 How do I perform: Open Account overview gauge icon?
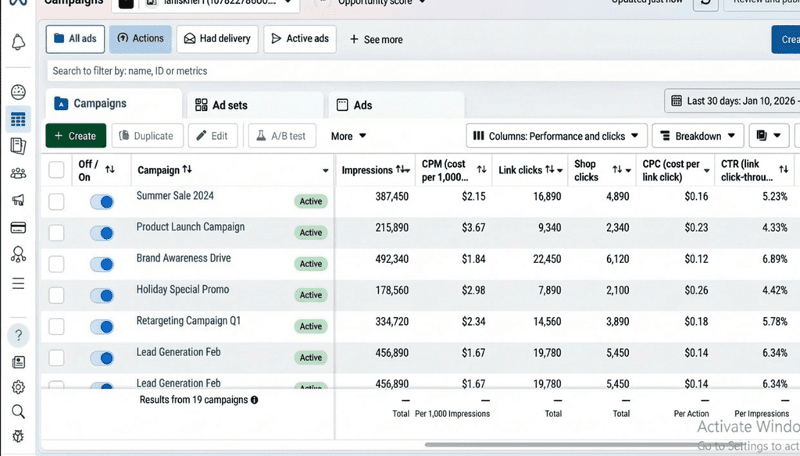[18, 93]
